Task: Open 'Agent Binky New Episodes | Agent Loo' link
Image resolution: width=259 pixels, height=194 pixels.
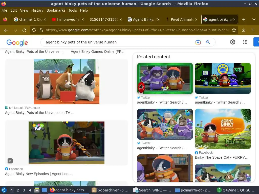Action: (39, 174)
